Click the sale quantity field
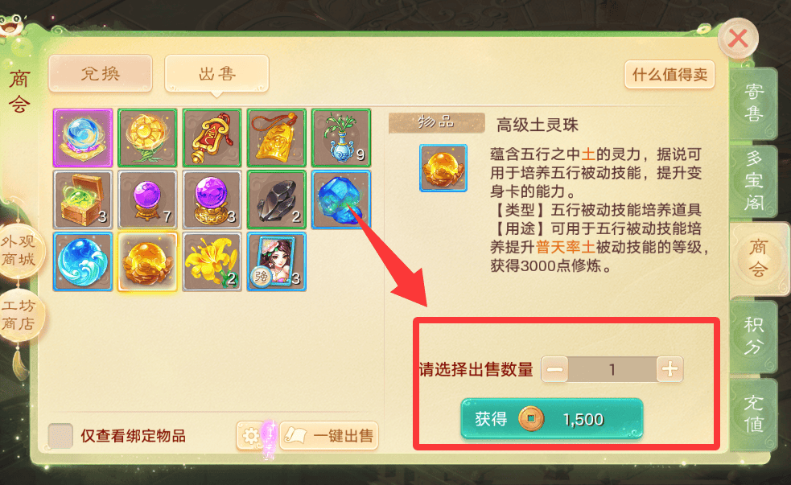 click(612, 369)
